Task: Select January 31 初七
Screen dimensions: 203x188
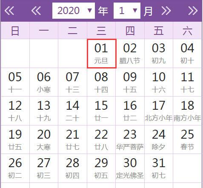Action: click(159, 168)
